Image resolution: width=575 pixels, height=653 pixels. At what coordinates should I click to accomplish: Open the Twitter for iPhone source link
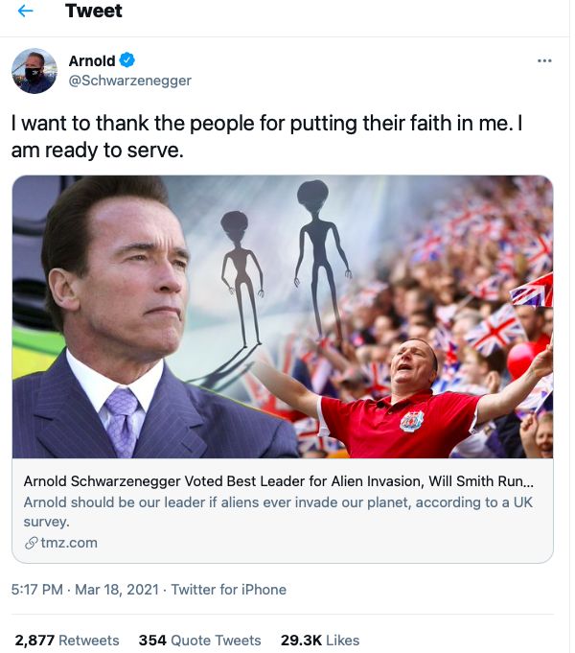coord(230,590)
